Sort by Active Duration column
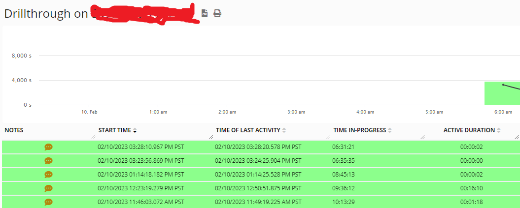Screen dimensions: 520x208 (469, 130)
